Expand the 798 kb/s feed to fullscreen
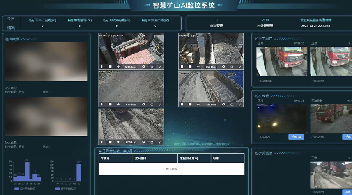Screen dimensions: 352x195 pyautogui.click(x=240, y=104)
